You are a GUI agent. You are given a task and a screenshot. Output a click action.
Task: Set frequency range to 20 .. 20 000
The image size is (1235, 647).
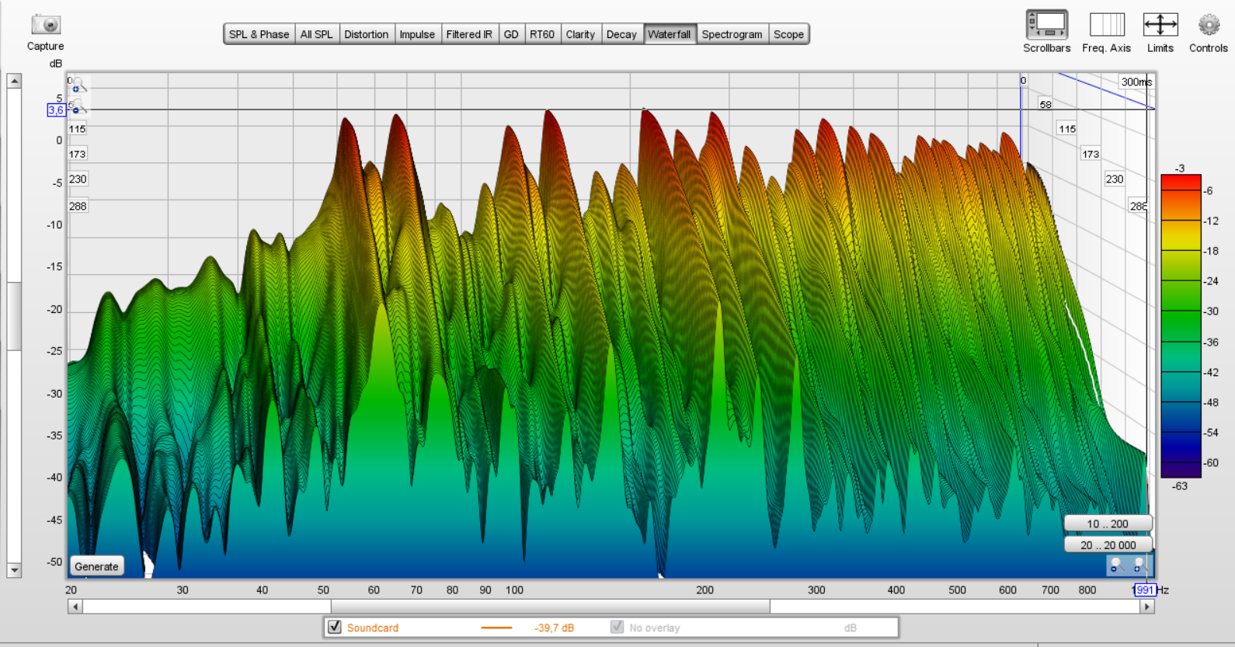1108,545
